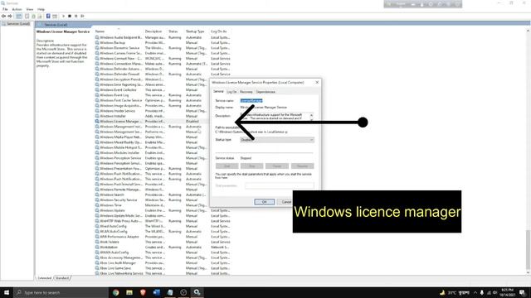Sort by the Log On As column header
The height and width of the screenshot is (298, 531).
220,31
